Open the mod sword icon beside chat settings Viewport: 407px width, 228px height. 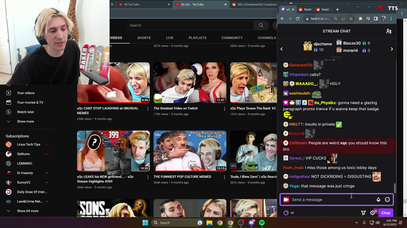(x=363, y=213)
